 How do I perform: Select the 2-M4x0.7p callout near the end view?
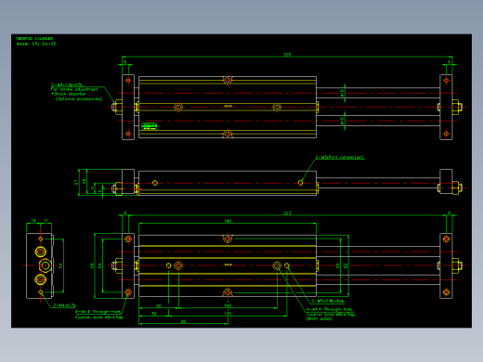point(64,305)
